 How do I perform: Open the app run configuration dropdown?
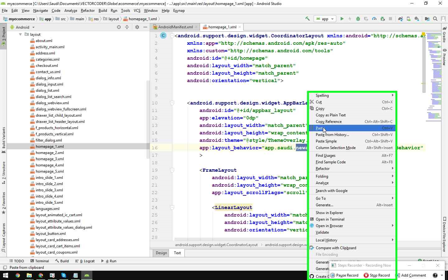[325, 19]
